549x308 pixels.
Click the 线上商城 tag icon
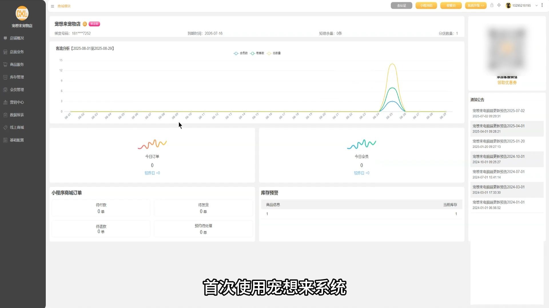[x=5, y=127]
